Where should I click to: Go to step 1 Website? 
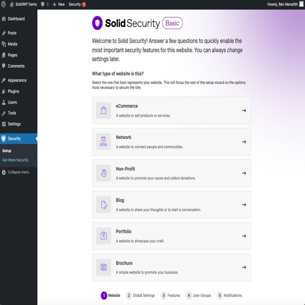point(111,295)
